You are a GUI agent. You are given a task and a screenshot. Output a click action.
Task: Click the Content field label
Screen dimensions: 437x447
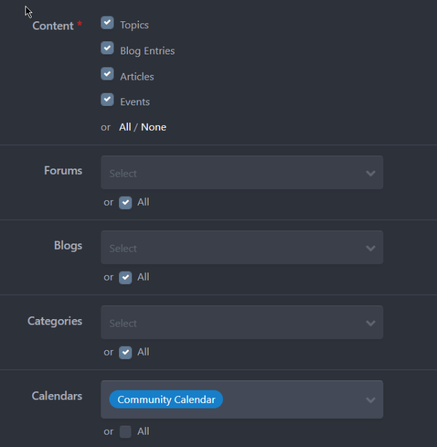(53, 26)
